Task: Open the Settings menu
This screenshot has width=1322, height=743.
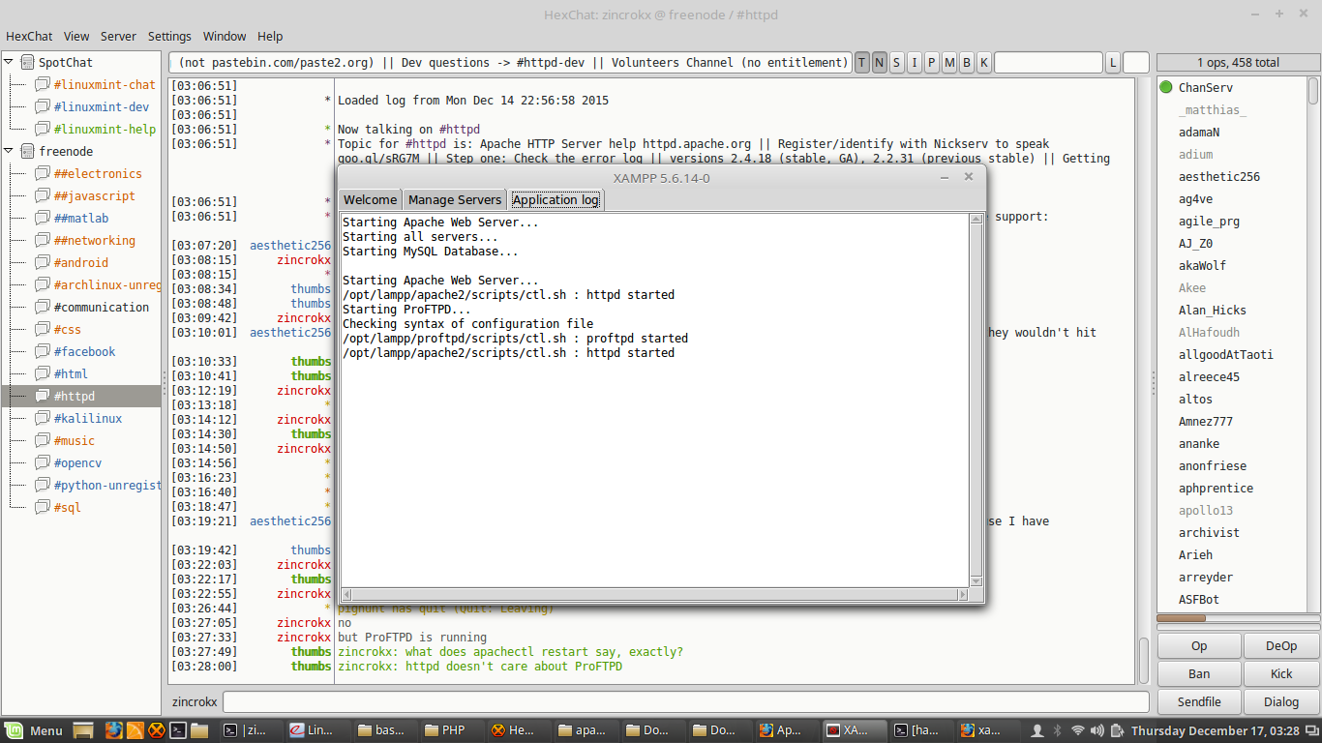Action: tap(169, 36)
